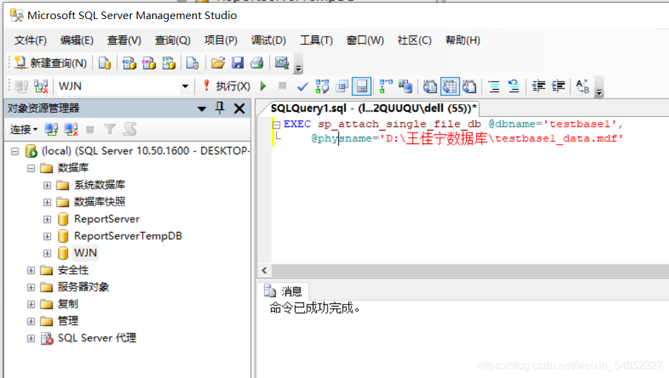This screenshot has height=378, width=669.
Task: Toggle the Object Explorer auto-hide pin
Action: (x=220, y=108)
